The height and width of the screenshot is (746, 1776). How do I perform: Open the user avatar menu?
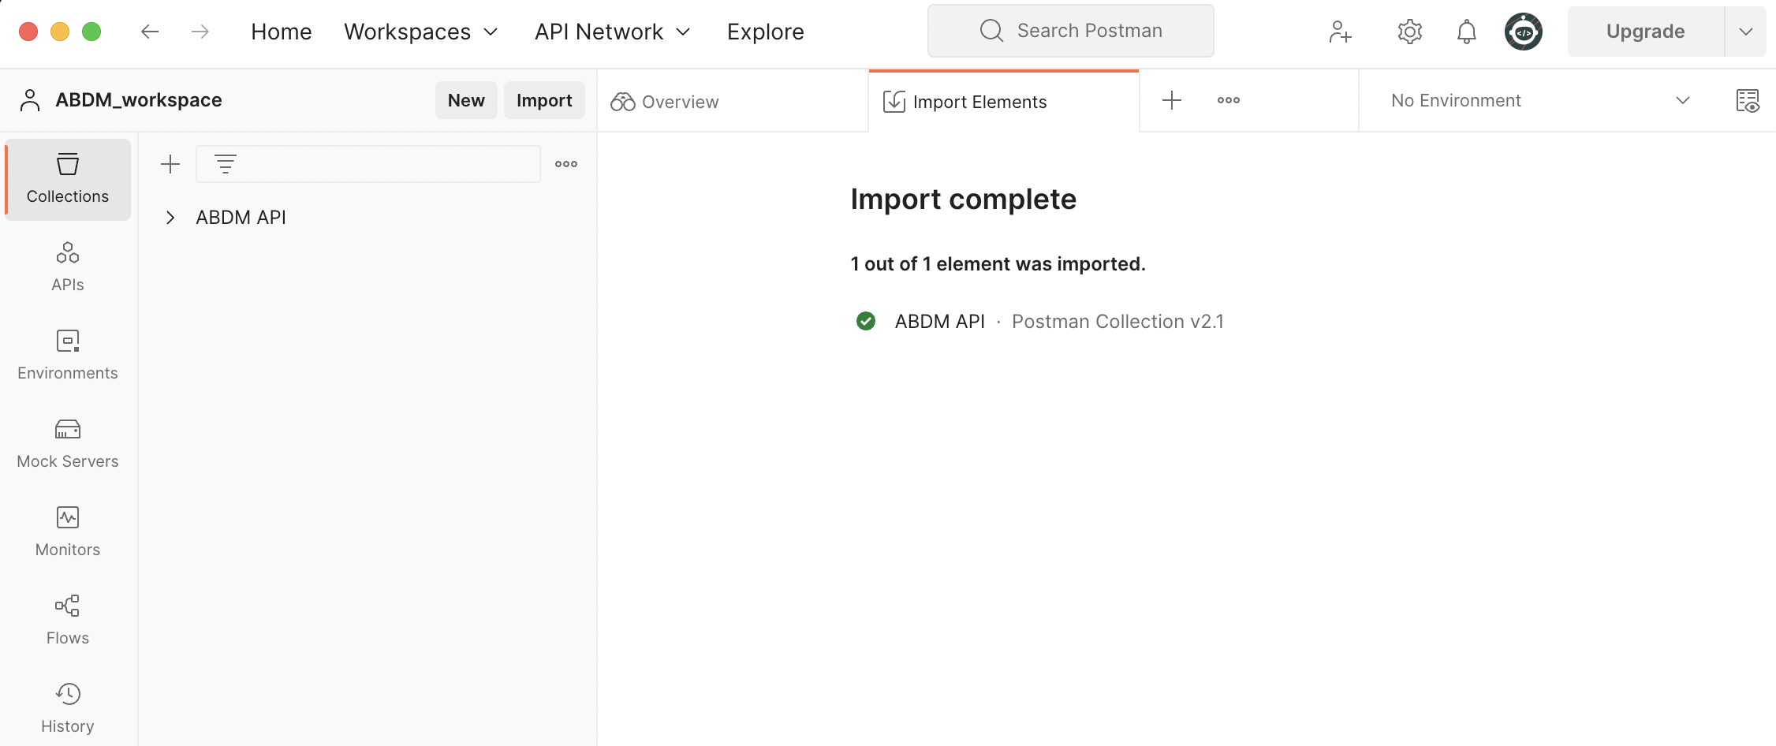[1524, 32]
